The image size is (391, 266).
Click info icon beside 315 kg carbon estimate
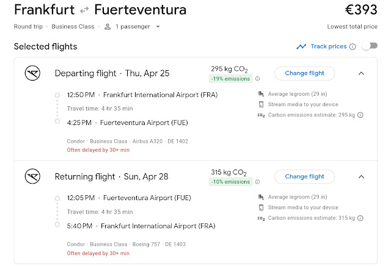coord(360,218)
